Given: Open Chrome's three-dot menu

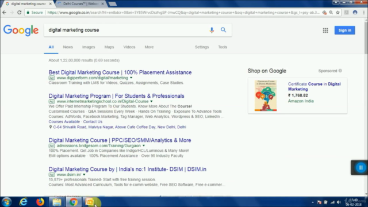Looking at the screenshot, I should tap(364, 13).
